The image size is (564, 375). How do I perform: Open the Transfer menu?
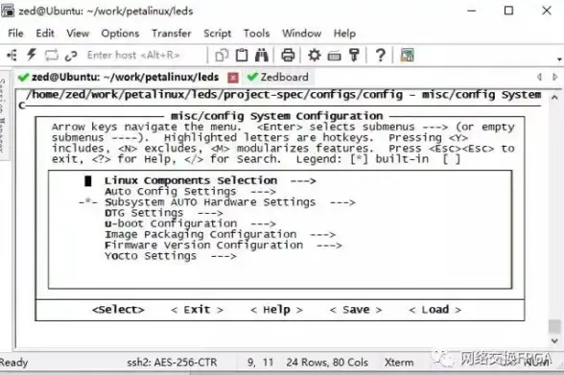pos(171,34)
